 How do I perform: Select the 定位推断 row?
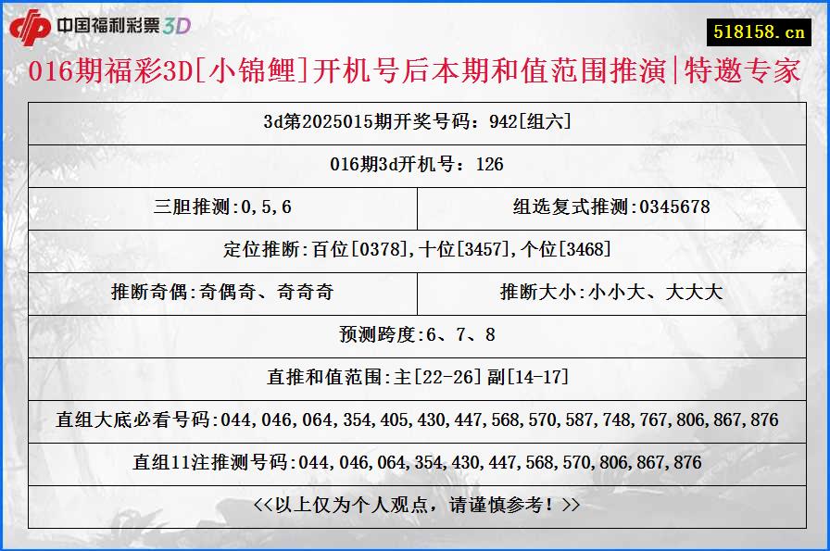click(x=415, y=248)
